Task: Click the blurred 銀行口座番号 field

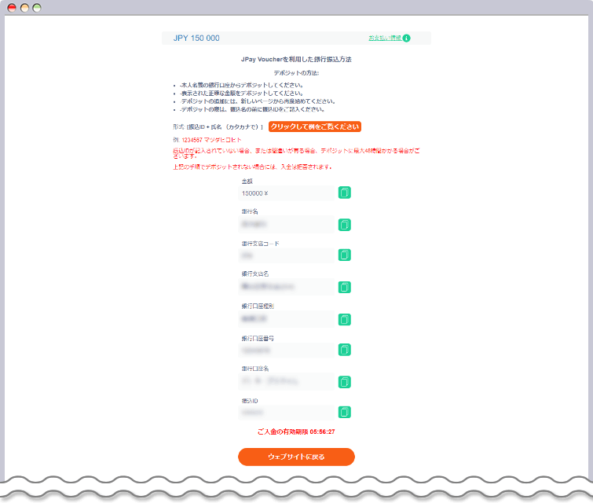Action: (287, 351)
